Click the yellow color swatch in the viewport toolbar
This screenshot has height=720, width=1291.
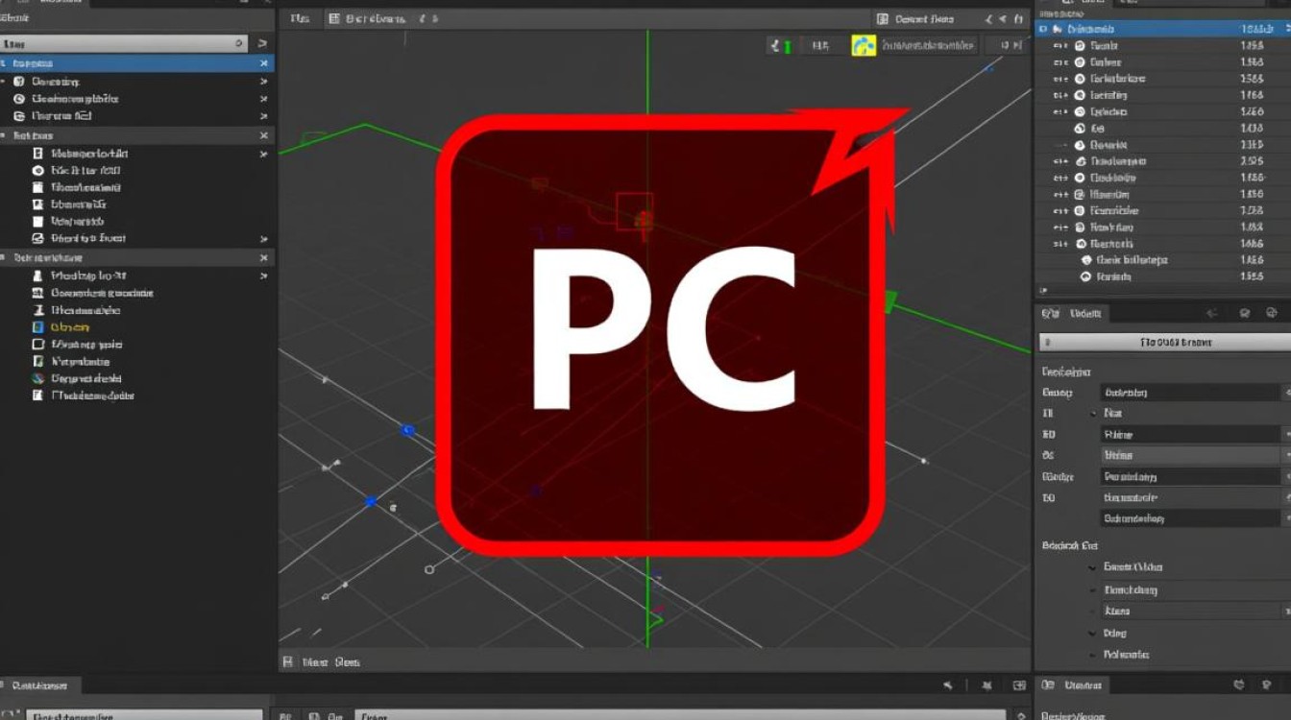pyautogui.click(x=864, y=43)
